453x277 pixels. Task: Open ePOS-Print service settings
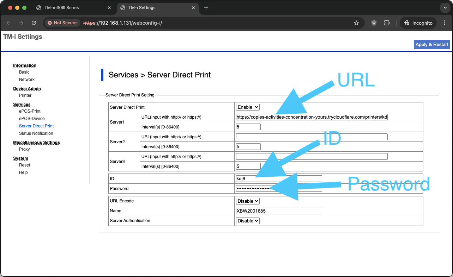[30, 111]
